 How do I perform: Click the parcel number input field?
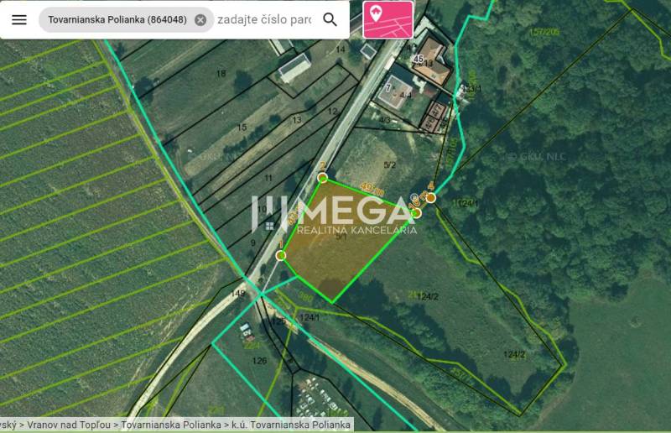click(264, 19)
